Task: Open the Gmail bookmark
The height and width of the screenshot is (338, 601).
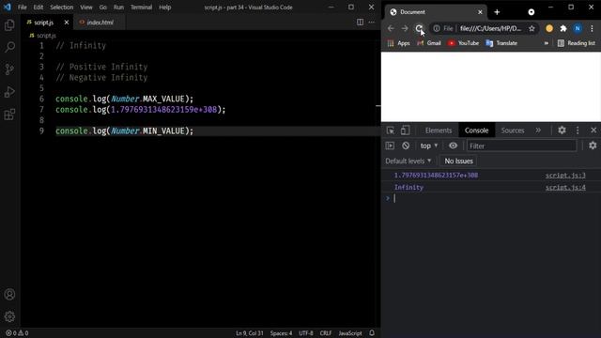Action: [429, 43]
